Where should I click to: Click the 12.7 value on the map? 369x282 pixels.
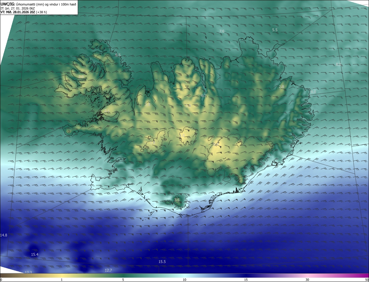coord(108,270)
